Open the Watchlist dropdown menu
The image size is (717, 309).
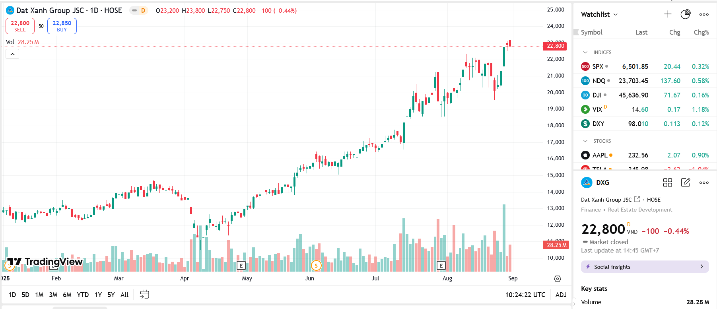pos(599,14)
